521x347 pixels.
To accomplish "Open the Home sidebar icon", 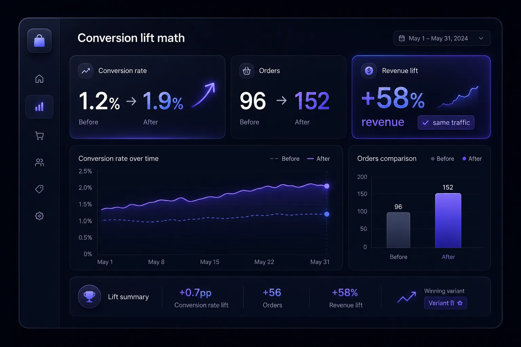I will tap(39, 79).
